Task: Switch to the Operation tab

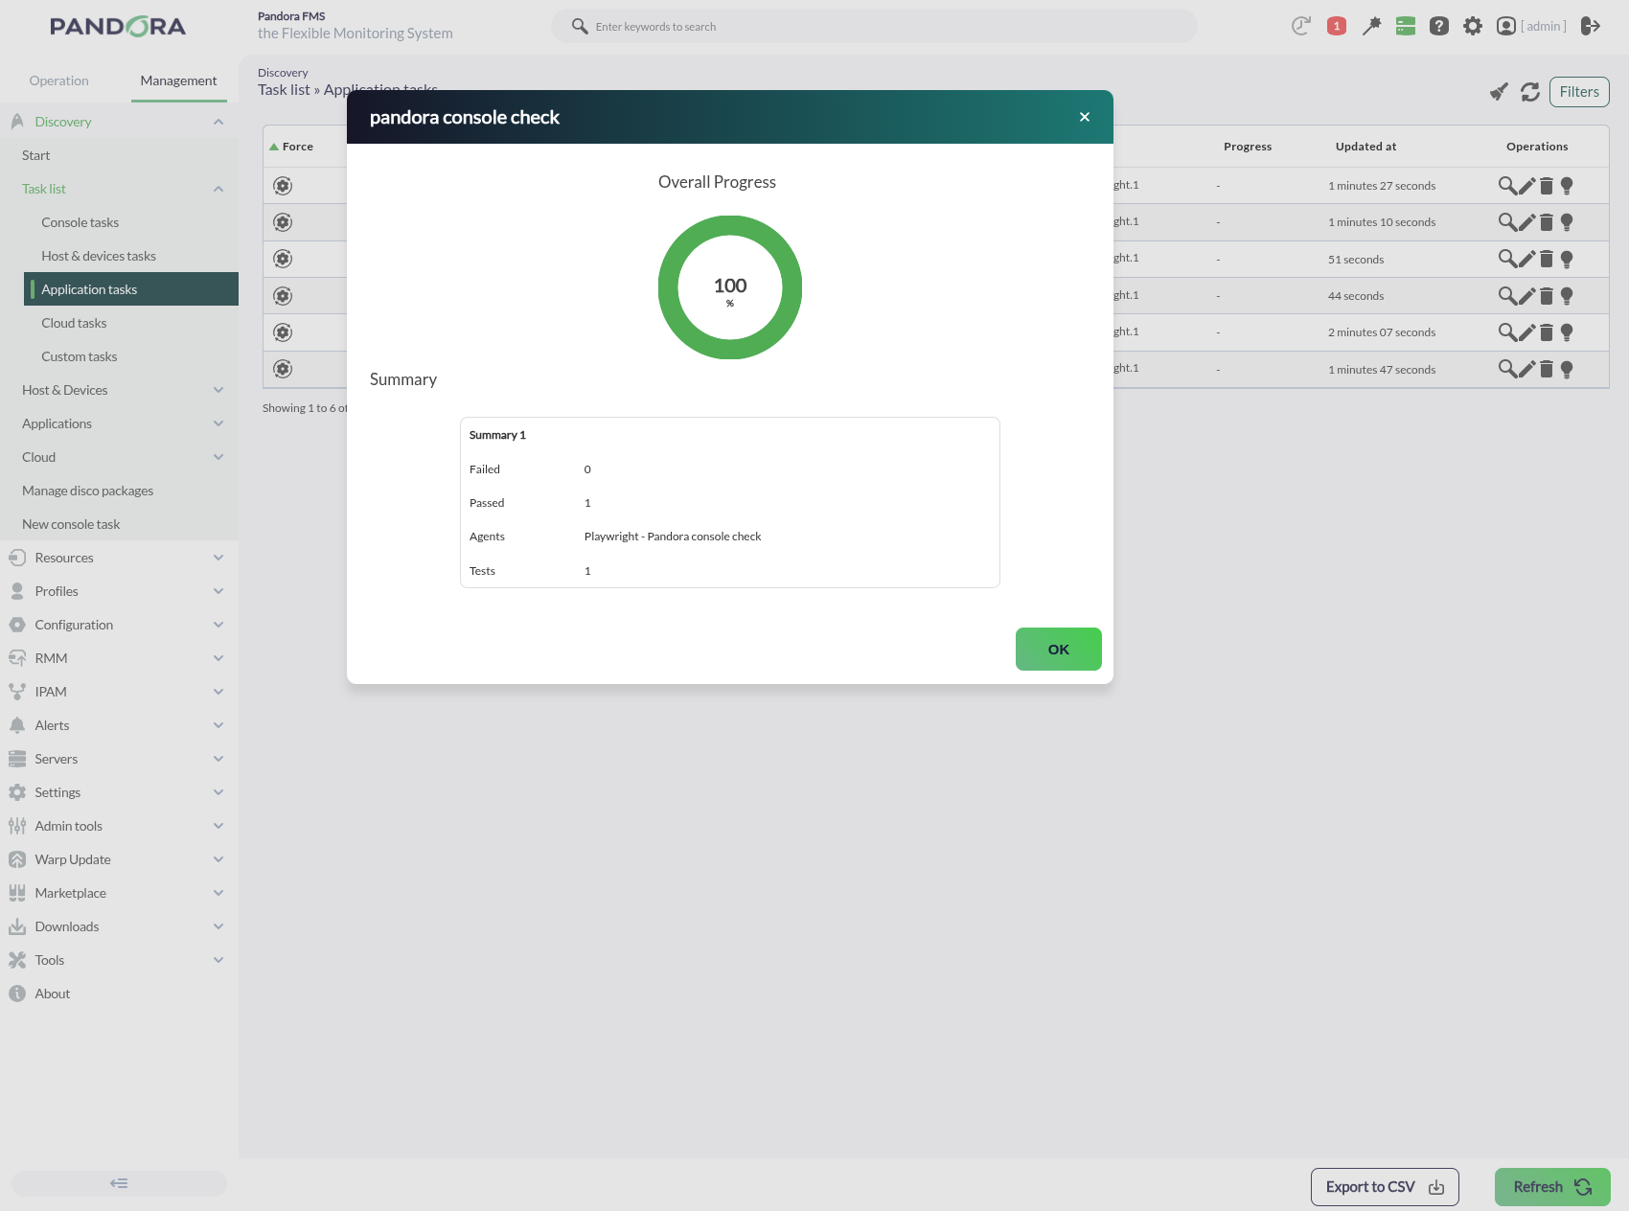Action: click(x=58, y=80)
